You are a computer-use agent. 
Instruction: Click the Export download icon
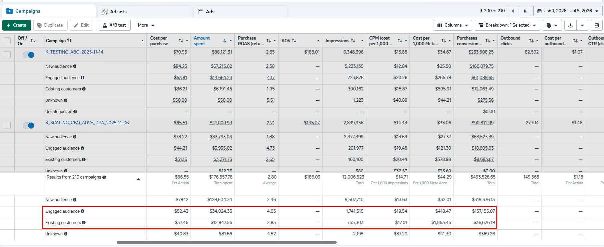pos(570,25)
